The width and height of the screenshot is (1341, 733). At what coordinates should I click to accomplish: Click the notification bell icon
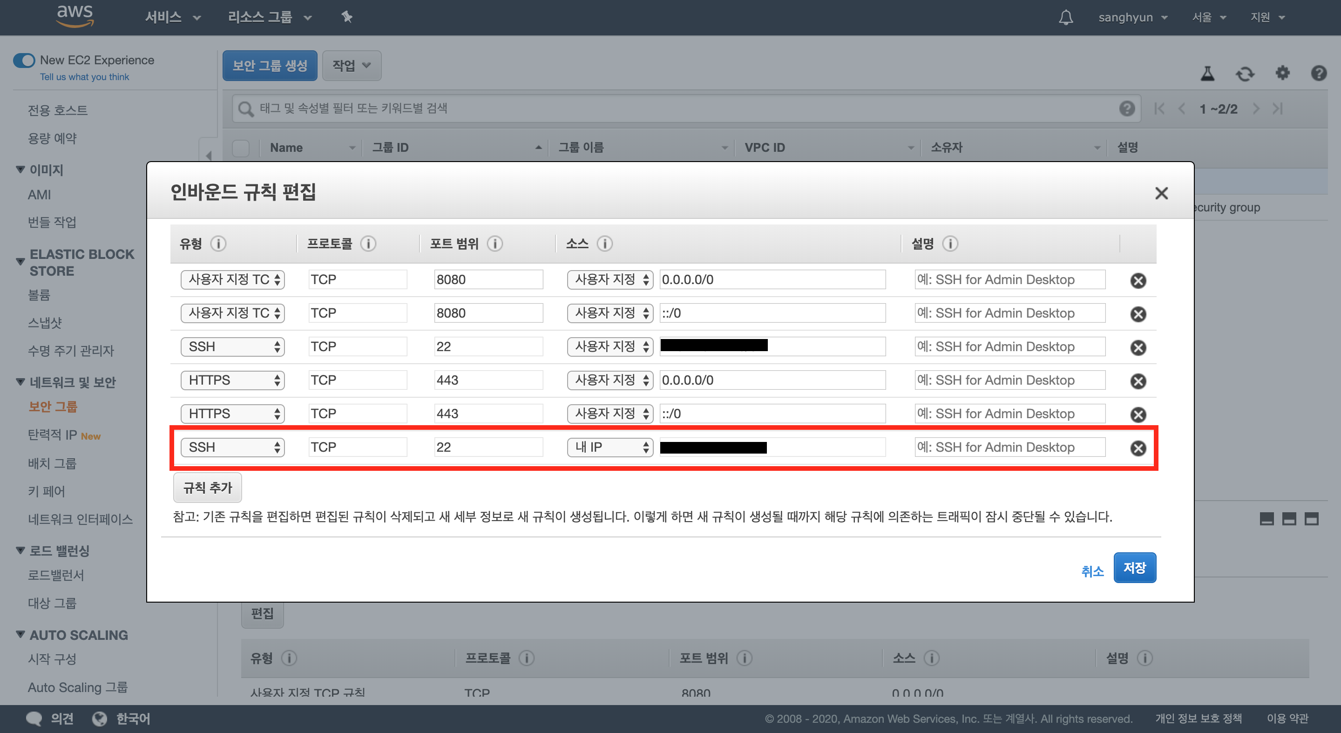(x=1066, y=17)
